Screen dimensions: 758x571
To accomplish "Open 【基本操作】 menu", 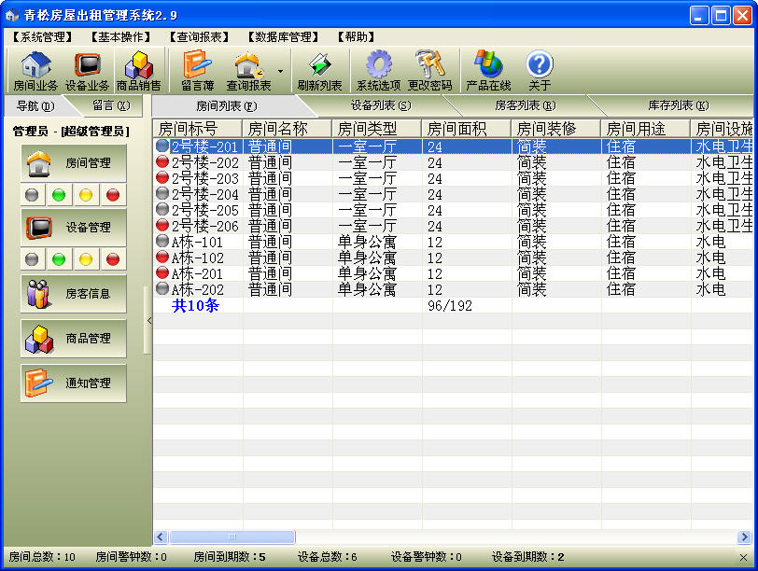I will [x=120, y=36].
